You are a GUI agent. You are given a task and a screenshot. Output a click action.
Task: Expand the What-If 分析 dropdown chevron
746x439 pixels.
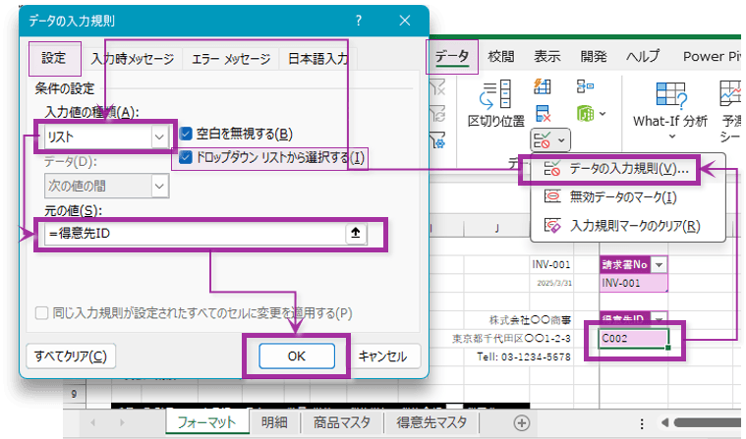[x=671, y=137]
